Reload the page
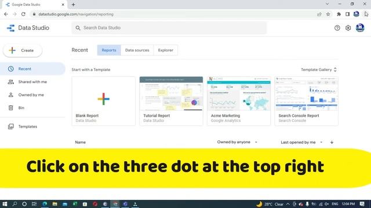This screenshot has height=208, width=371. pos(23,14)
